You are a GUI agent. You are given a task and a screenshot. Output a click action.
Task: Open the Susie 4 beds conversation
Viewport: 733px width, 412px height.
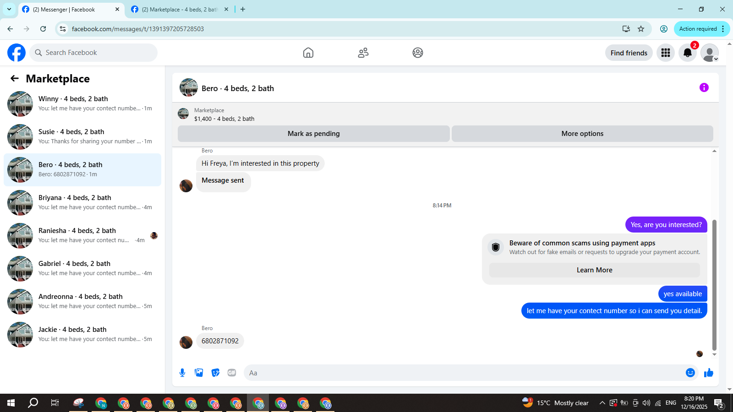(82, 137)
